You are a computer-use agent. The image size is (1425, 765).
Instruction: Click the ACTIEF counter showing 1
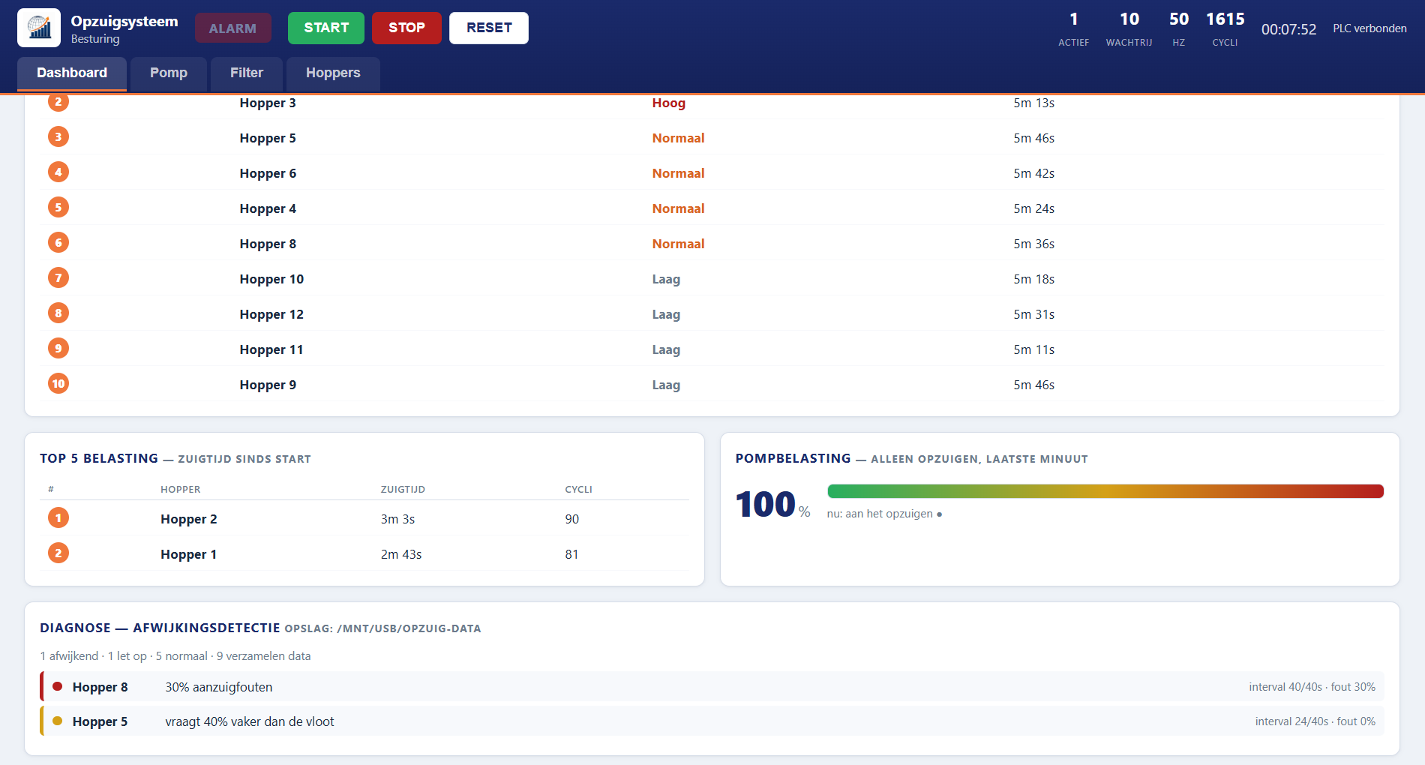coord(1073,28)
